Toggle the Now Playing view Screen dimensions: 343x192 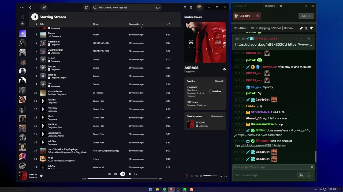(187, 176)
